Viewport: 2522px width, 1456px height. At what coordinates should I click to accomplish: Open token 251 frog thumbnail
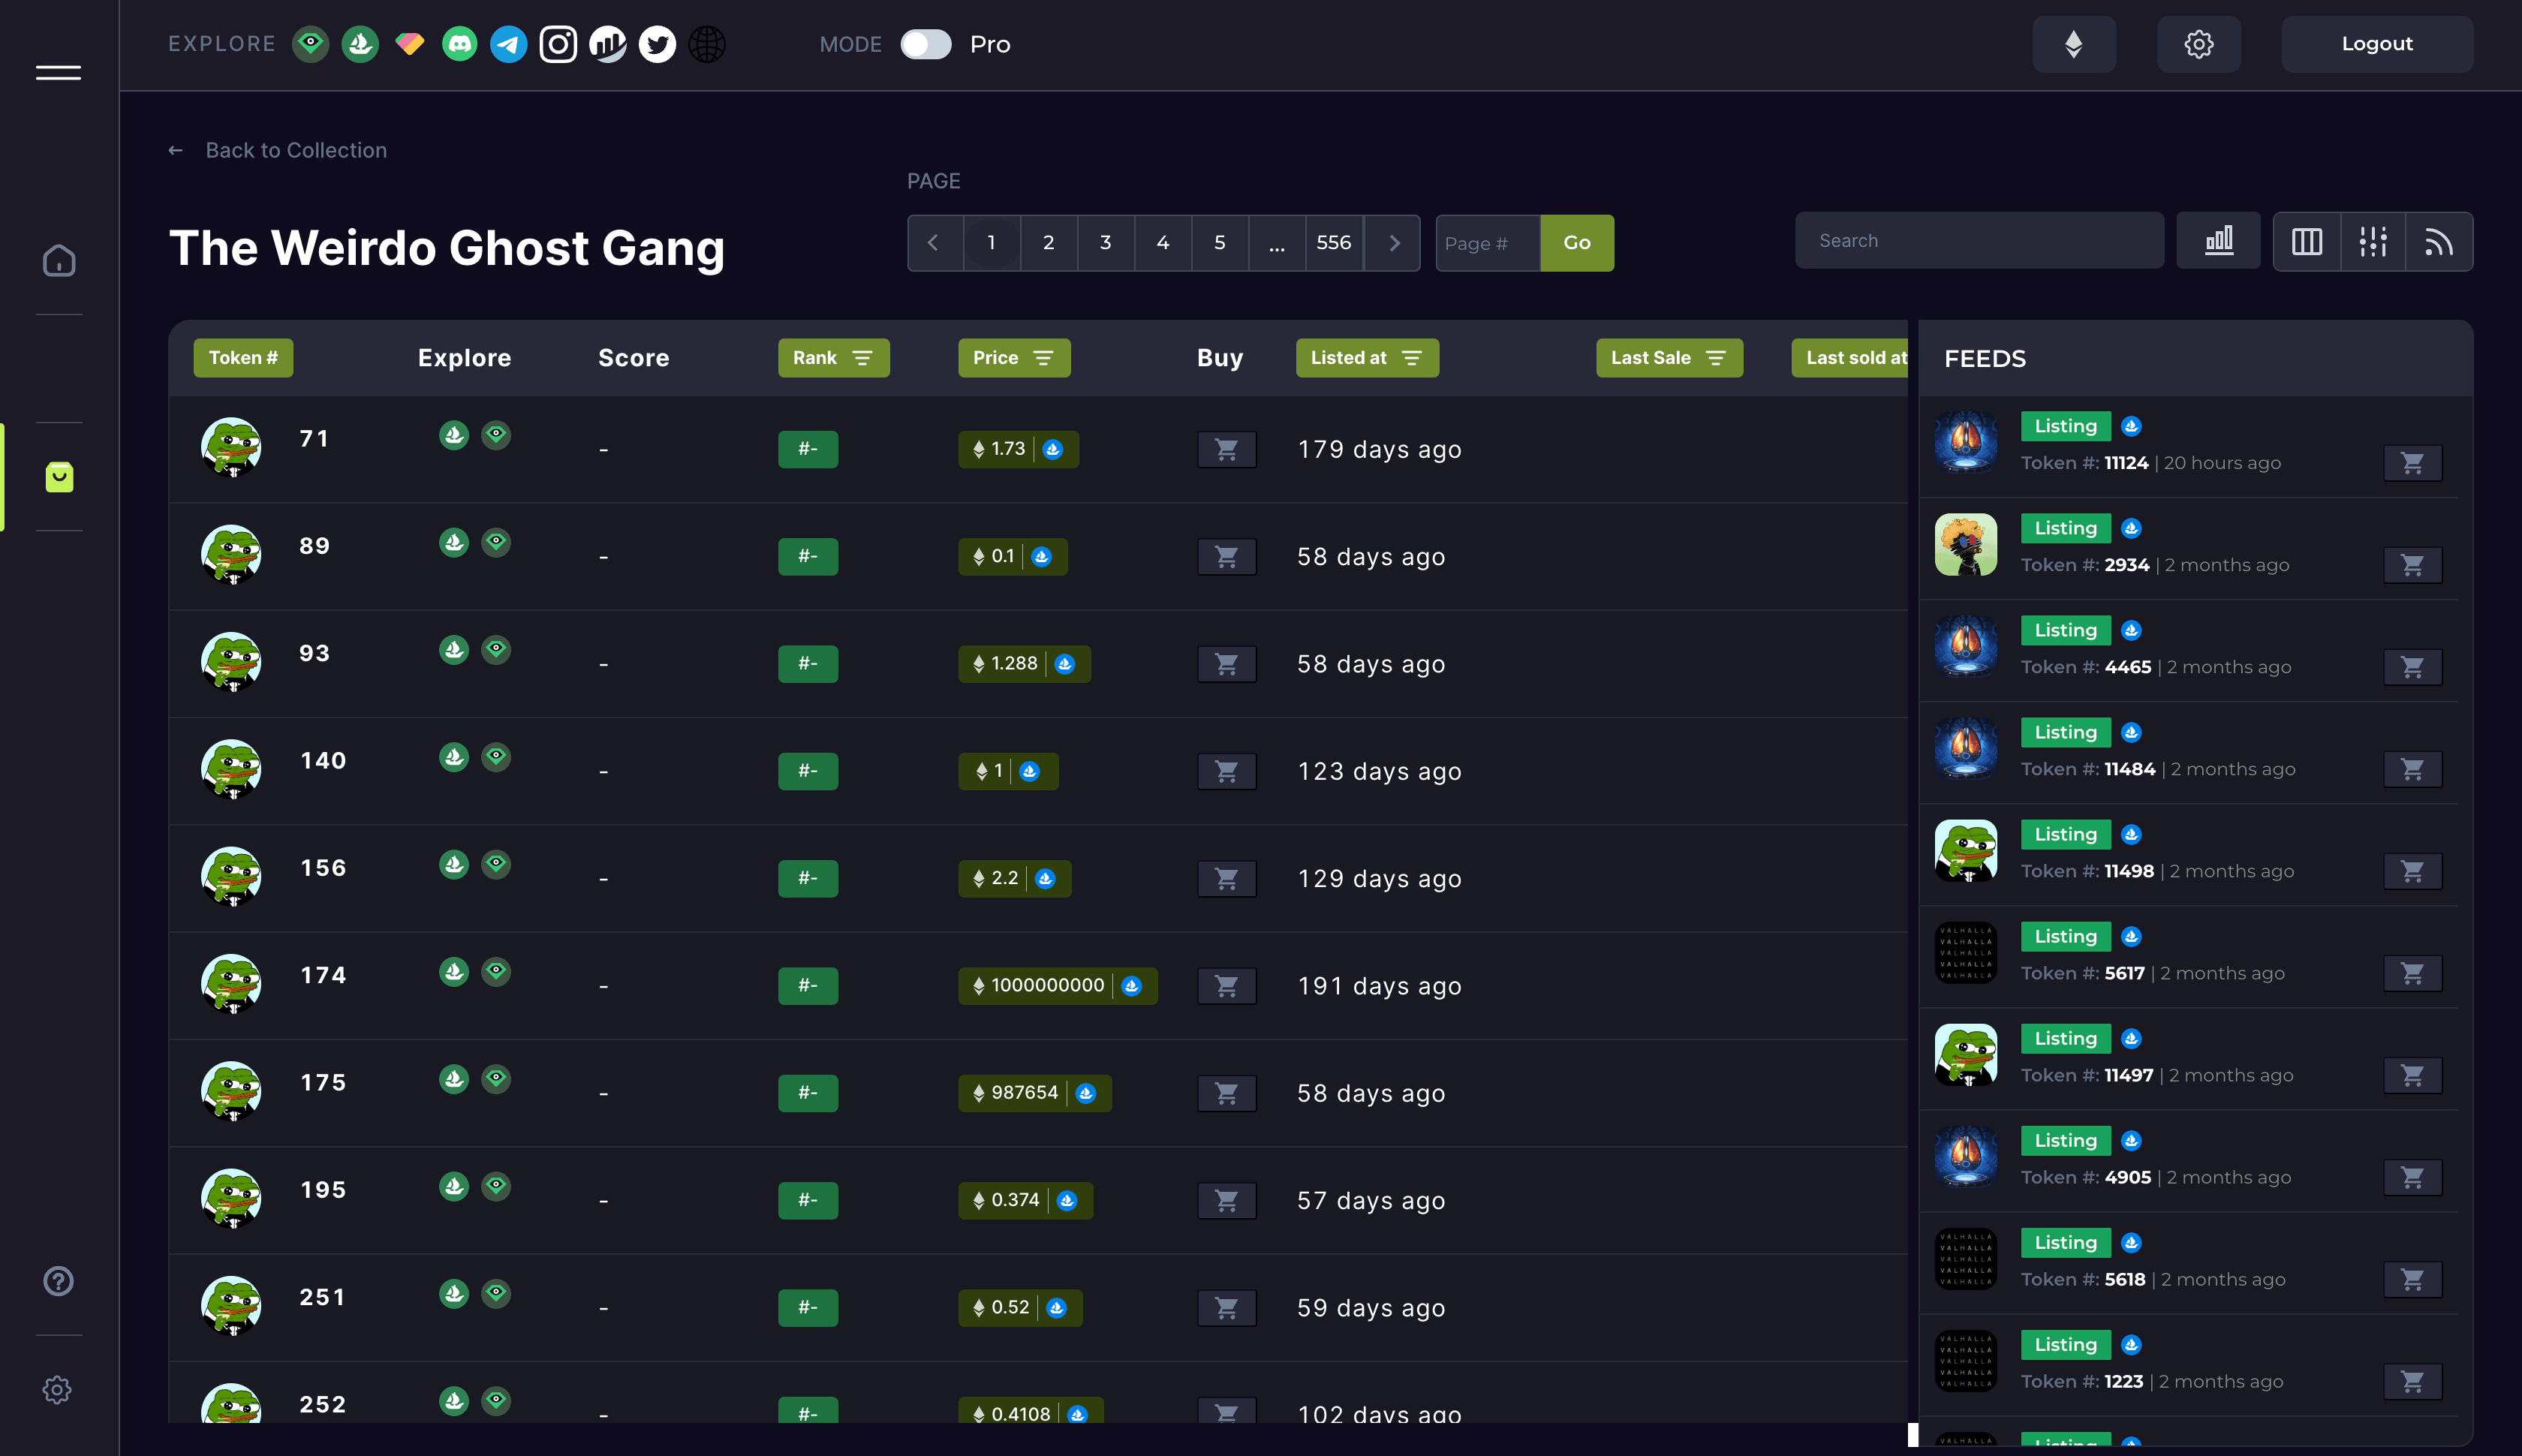(x=231, y=1306)
